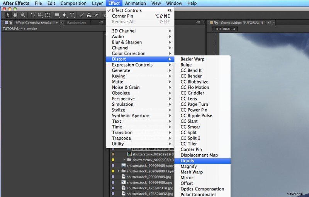Screen dimensions: 309x197
Task: Open the Generate submenu
Action: pyautogui.click(x=140, y=70)
